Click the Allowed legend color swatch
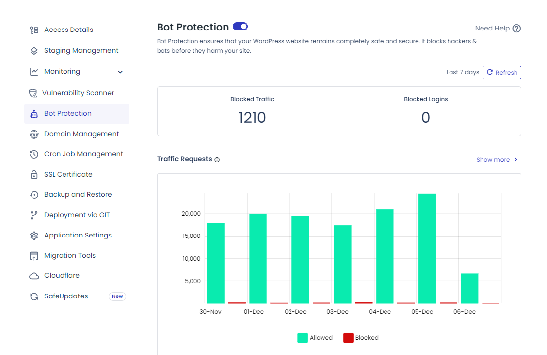 click(x=302, y=338)
